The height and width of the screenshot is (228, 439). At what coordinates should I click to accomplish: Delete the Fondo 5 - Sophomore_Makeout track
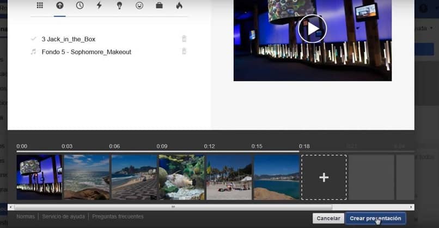(x=184, y=52)
